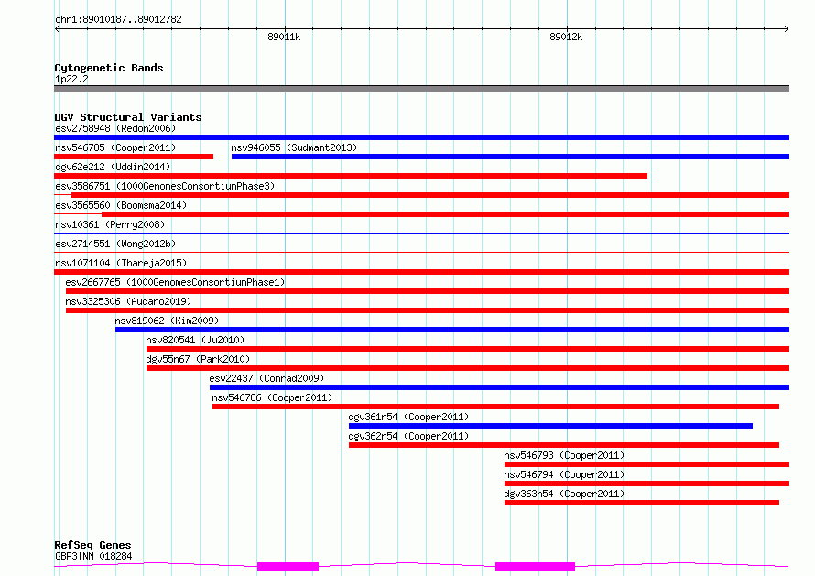This screenshot has height=576, width=815.
Task: Click the esv2758948 (Redon2006) blue variant bar
Action: tap(421, 137)
